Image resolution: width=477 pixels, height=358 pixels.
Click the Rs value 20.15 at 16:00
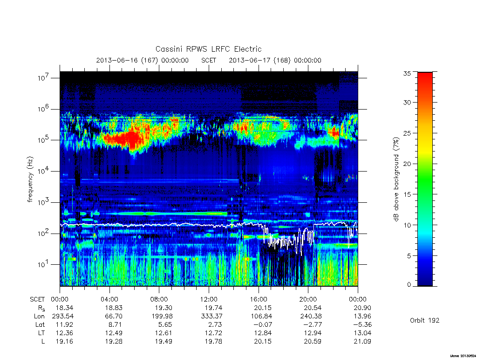click(263, 308)
